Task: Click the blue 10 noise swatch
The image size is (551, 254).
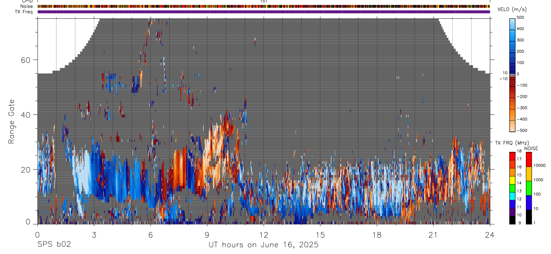Action: [x=528, y=202]
